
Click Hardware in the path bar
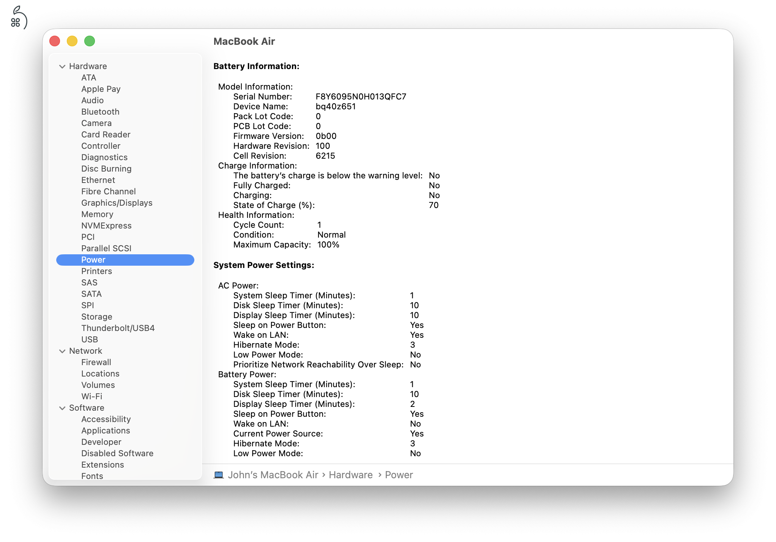tap(351, 475)
